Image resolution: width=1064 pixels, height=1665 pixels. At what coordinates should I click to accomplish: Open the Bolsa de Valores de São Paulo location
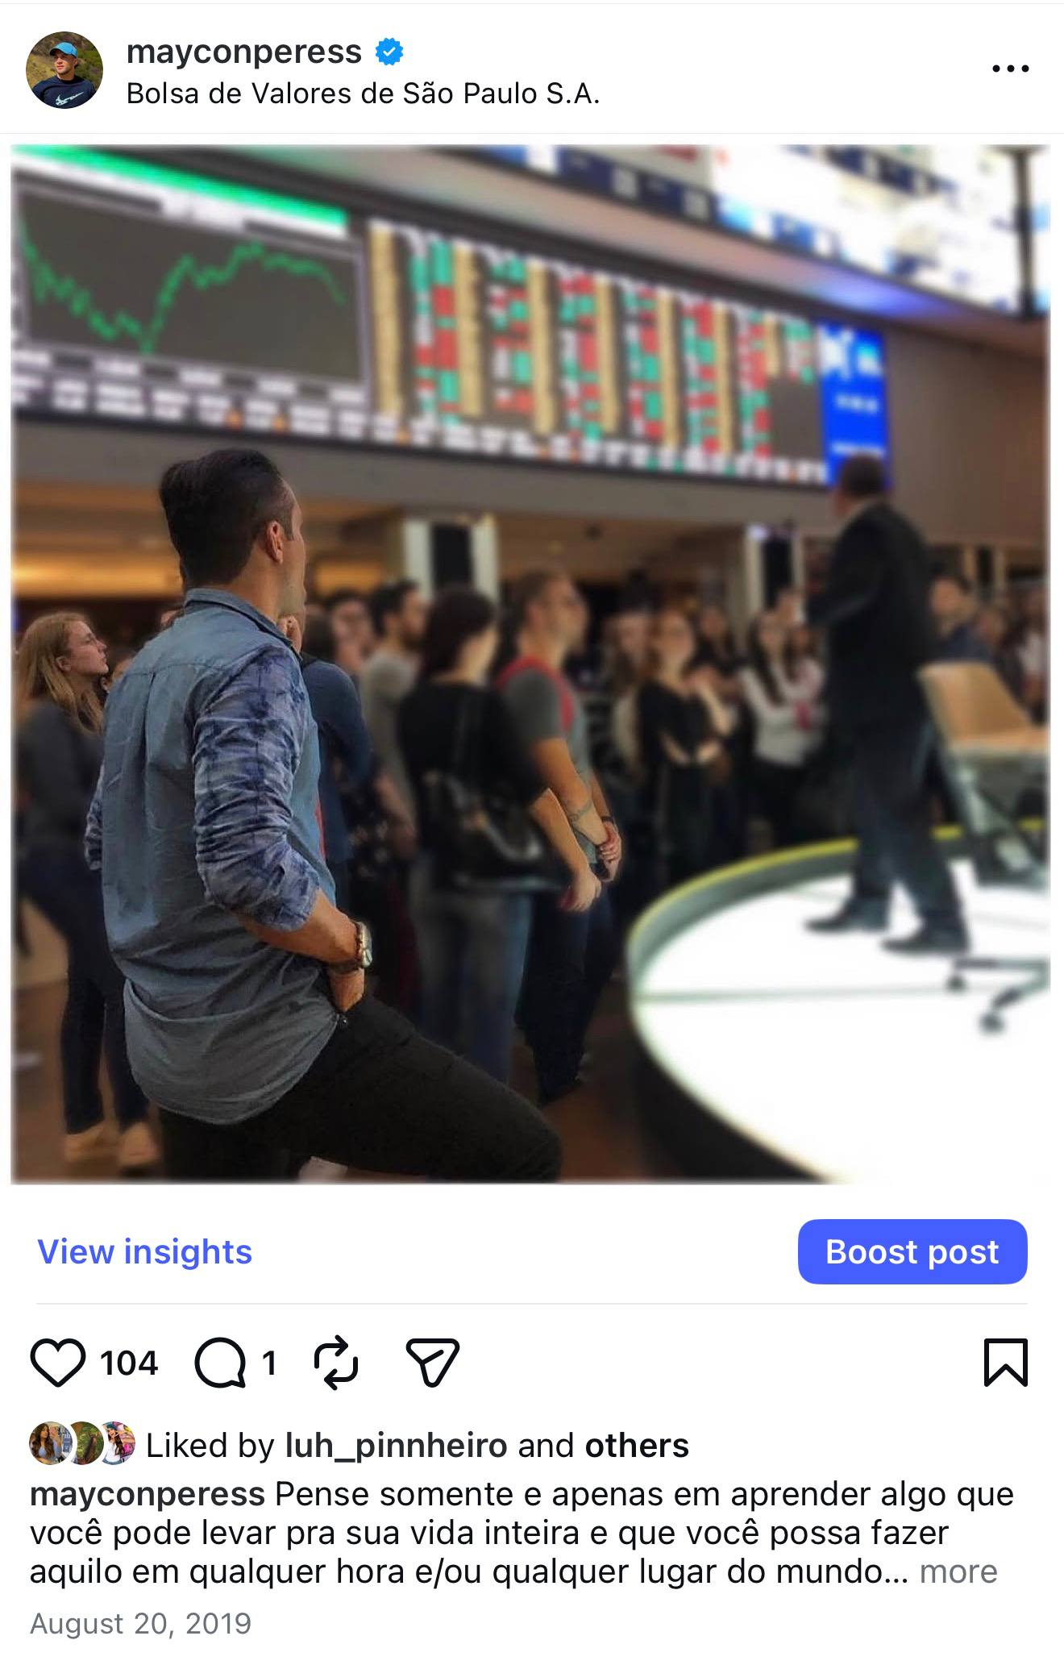tap(364, 94)
